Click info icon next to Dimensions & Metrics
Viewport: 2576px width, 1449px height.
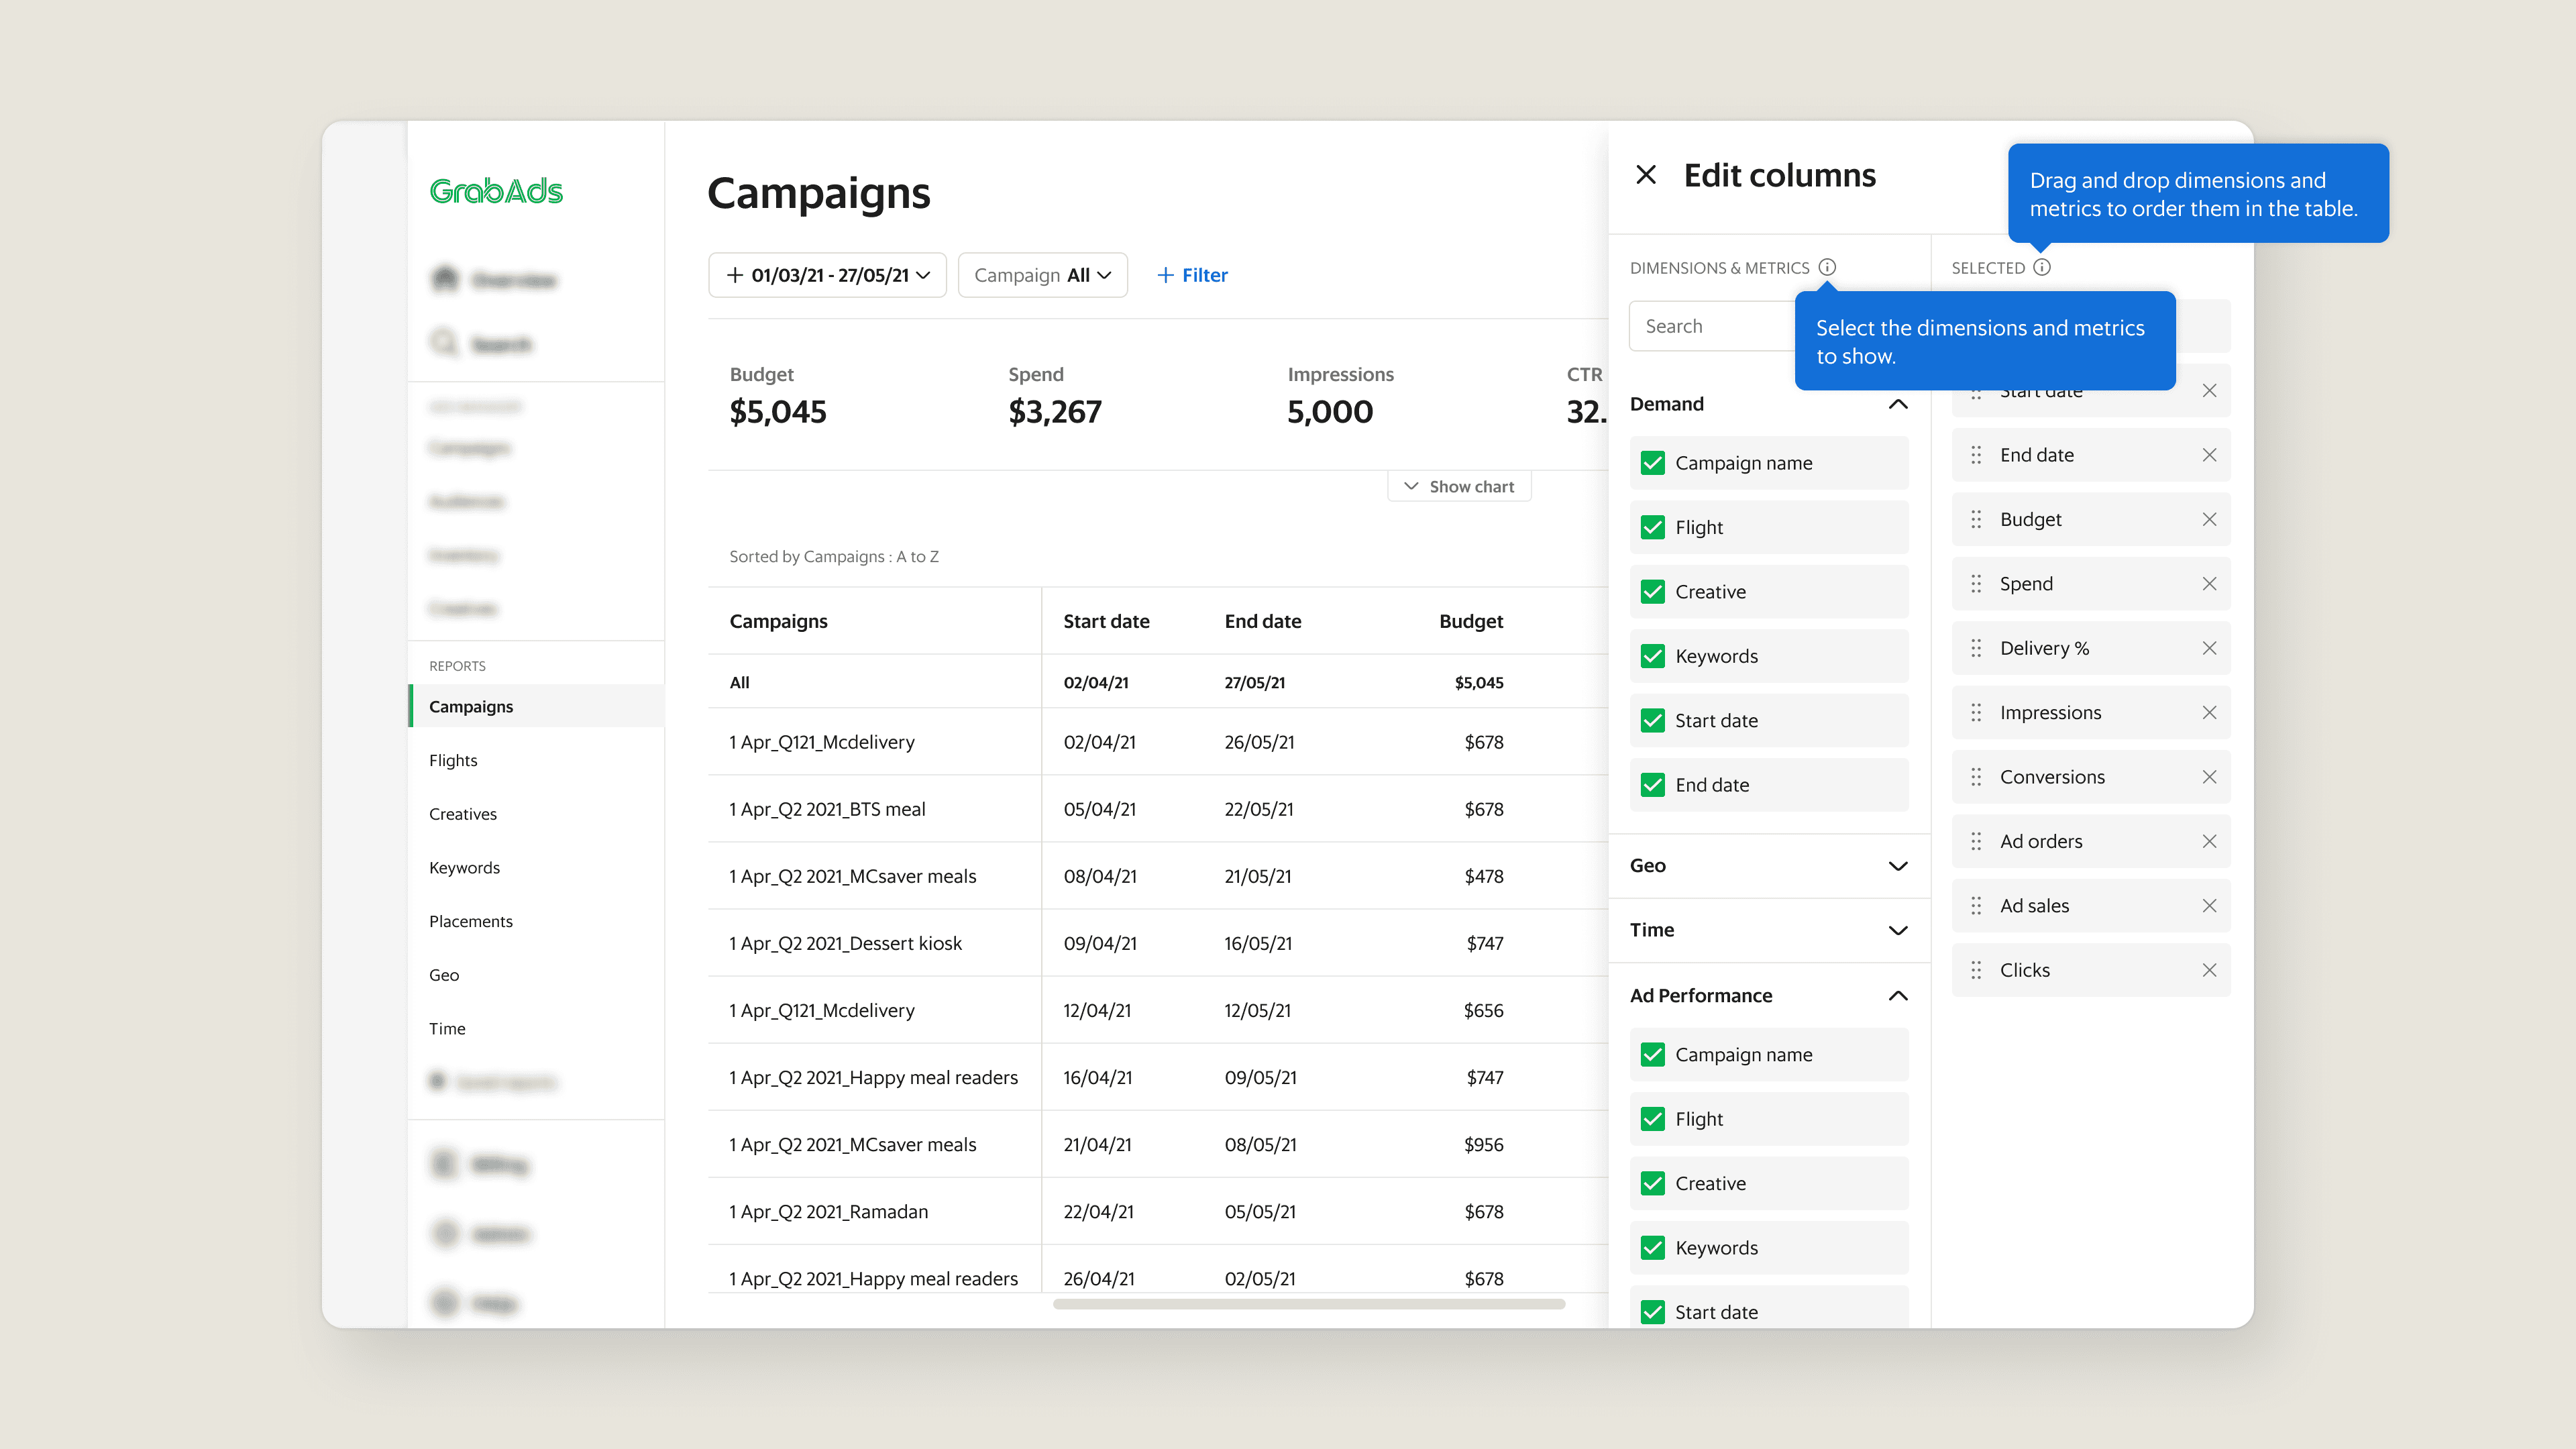click(x=1827, y=267)
